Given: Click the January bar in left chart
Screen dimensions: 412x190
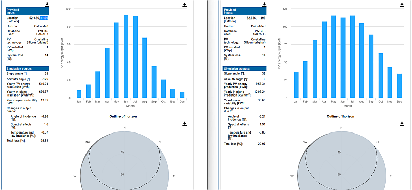Looking at the screenshot, I should tap(79, 94).
